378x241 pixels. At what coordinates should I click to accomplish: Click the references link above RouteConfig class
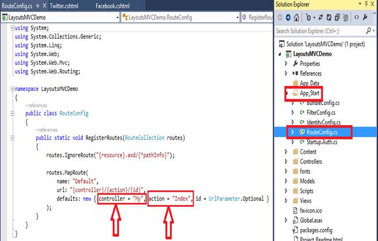pyautogui.click(x=36, y=106)
